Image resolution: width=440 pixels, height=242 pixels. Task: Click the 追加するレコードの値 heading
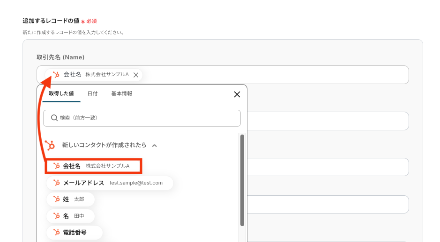pyautogui.click(x=51, y=21)
